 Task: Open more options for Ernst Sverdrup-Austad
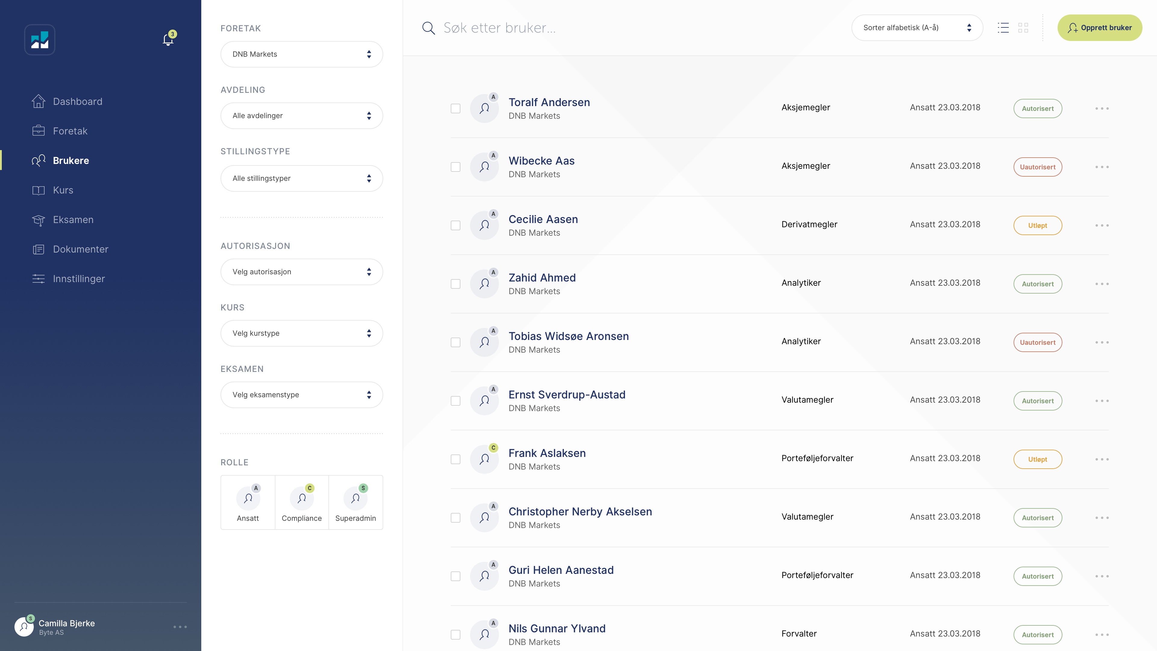tap(1102, 400)
